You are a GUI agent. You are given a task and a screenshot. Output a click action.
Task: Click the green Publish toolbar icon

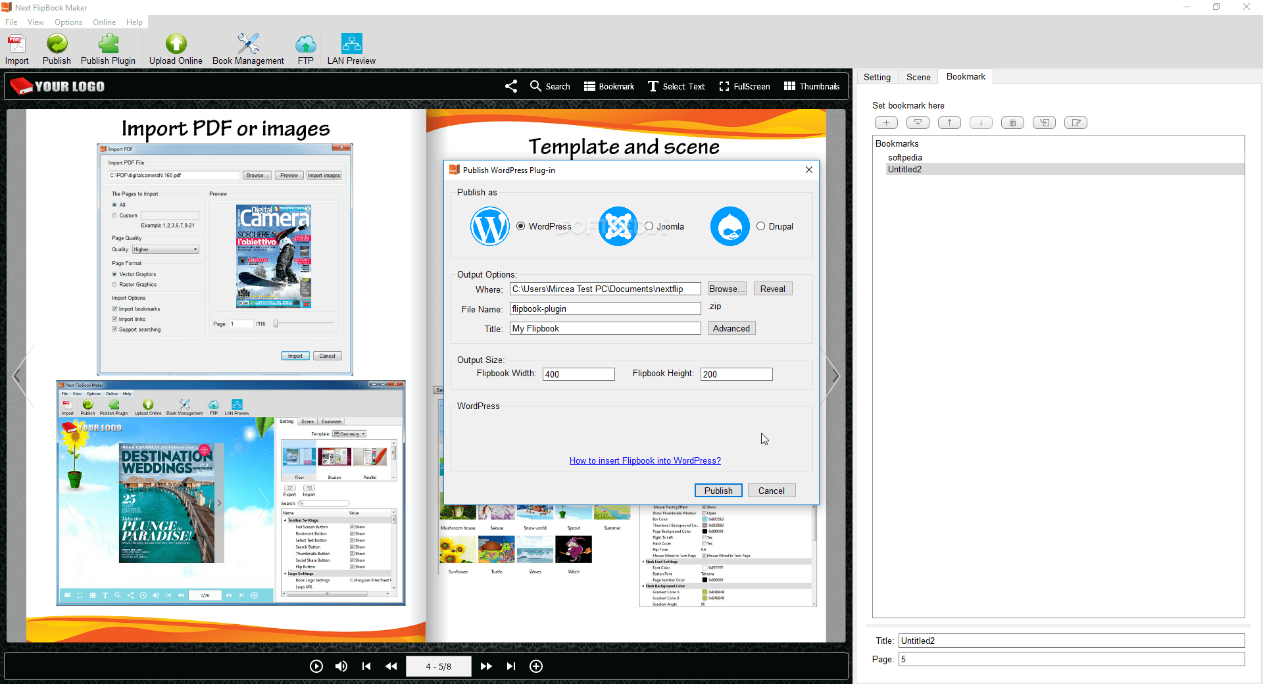(57, 49)
